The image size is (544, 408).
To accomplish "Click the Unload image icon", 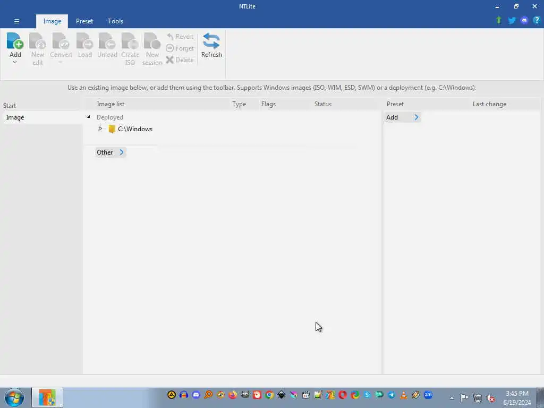I will [107, 41].
